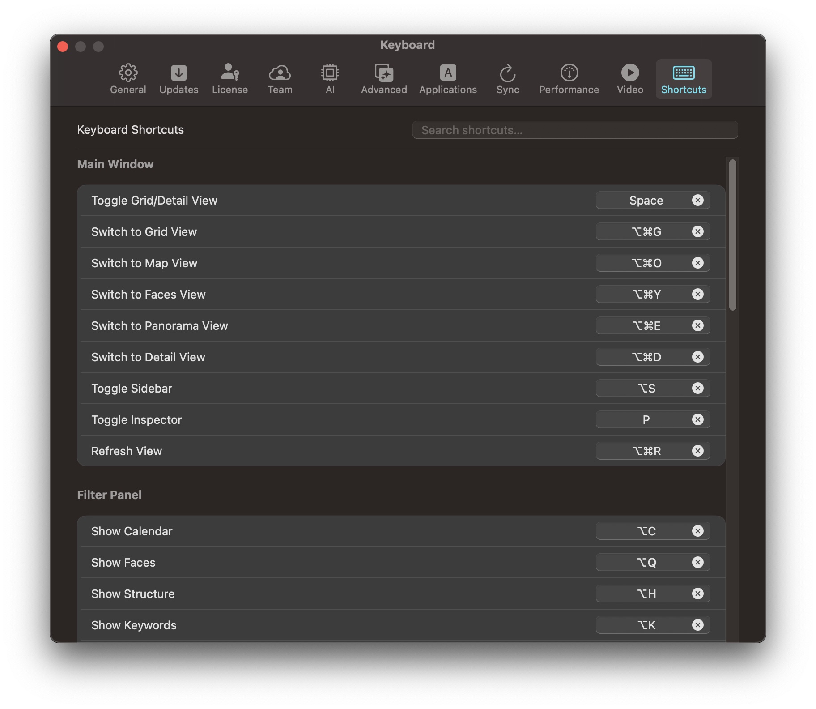The width and height of the screenshot is (816, 709).
Task: Edit the Toggle Inspector shortcut key
Action: pos(646,419)
